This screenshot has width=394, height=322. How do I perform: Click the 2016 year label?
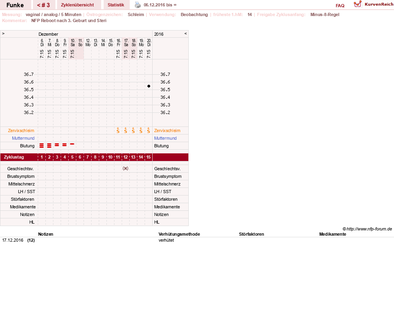159,34
